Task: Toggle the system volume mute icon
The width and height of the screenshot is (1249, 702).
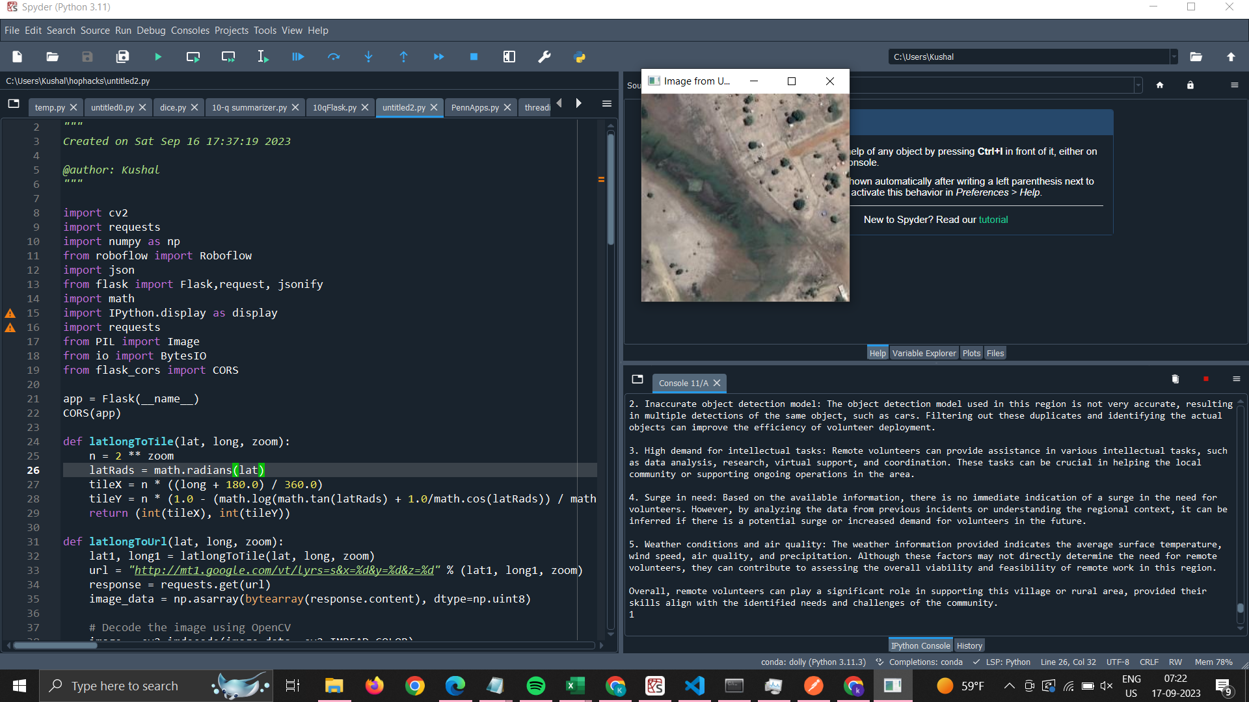Action: [1106, 686]
